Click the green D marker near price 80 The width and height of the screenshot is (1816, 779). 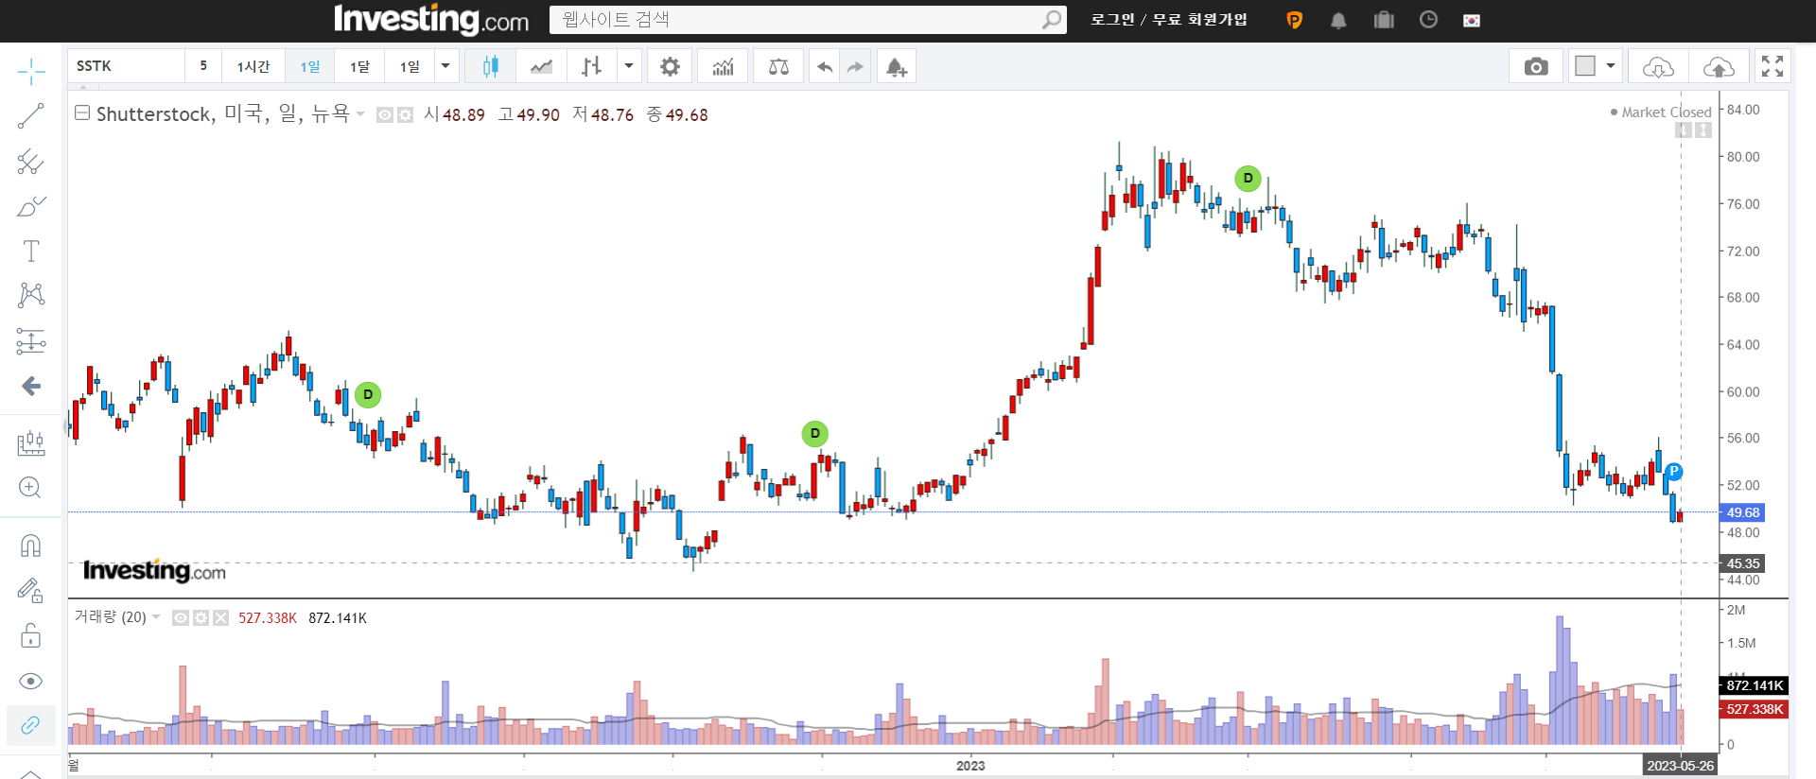click(1248, 178)
